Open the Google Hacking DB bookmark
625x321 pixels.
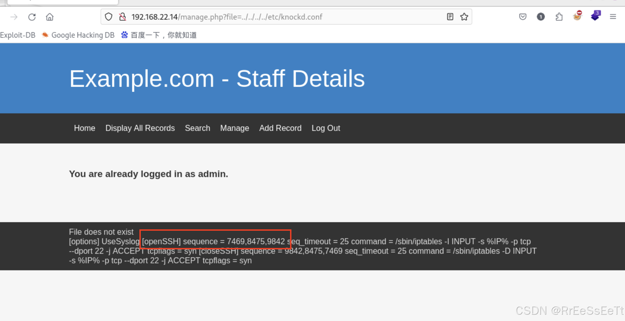(x=78, y=35)
